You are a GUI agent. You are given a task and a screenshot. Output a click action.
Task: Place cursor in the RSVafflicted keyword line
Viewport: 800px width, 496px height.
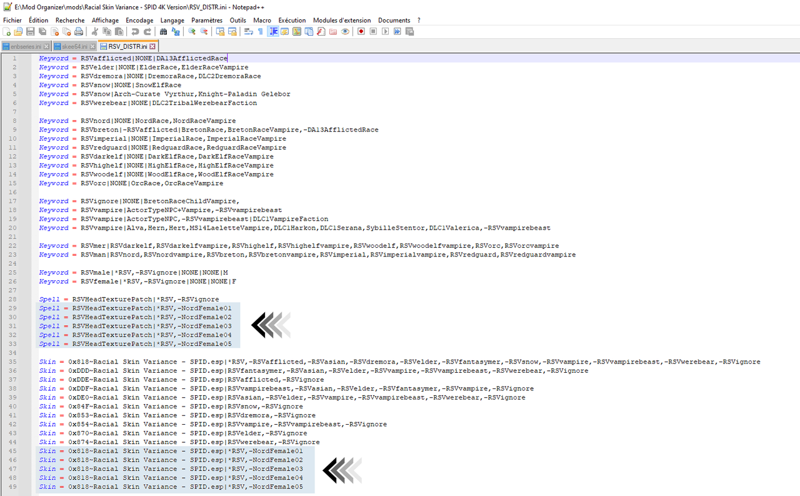[133, 58]
